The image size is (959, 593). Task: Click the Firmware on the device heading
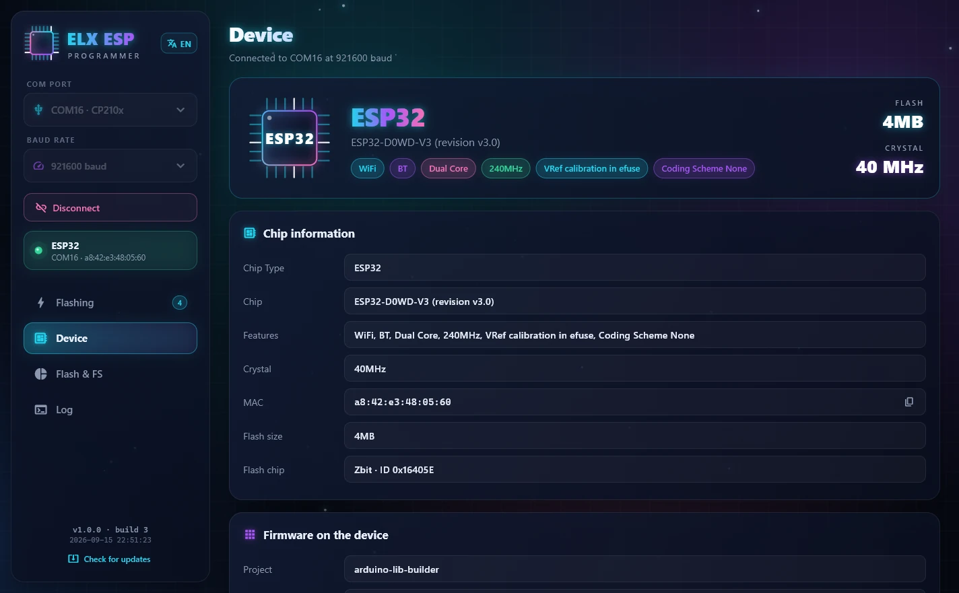[326, 535]
